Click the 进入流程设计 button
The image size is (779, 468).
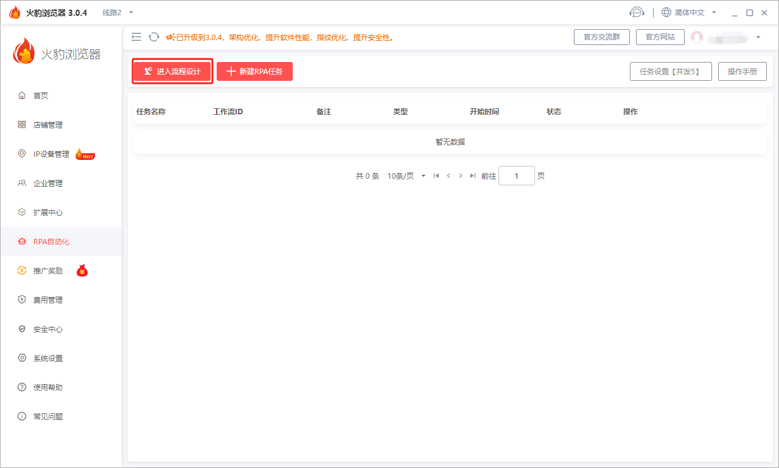coord(172,71)
